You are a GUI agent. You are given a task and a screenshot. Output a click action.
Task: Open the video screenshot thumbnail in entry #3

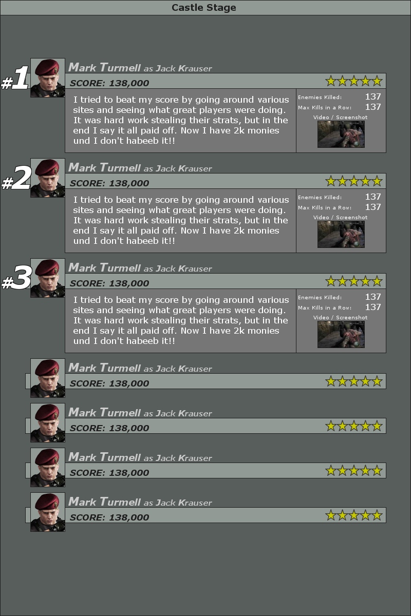point(341,335)
